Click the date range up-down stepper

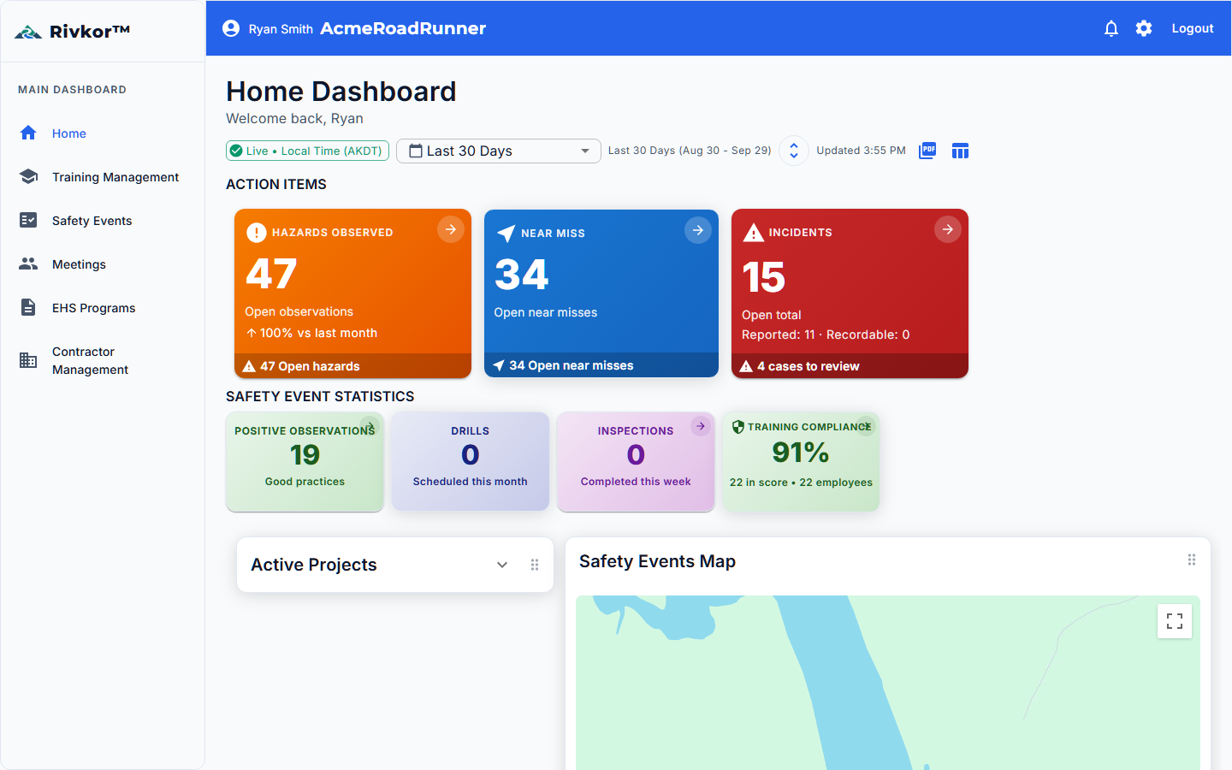click(794, 151)
